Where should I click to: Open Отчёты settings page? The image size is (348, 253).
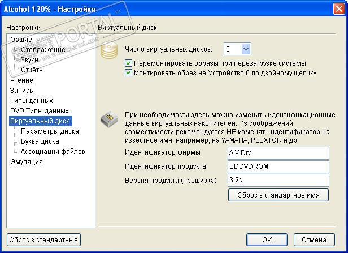(x=32, y=70)
